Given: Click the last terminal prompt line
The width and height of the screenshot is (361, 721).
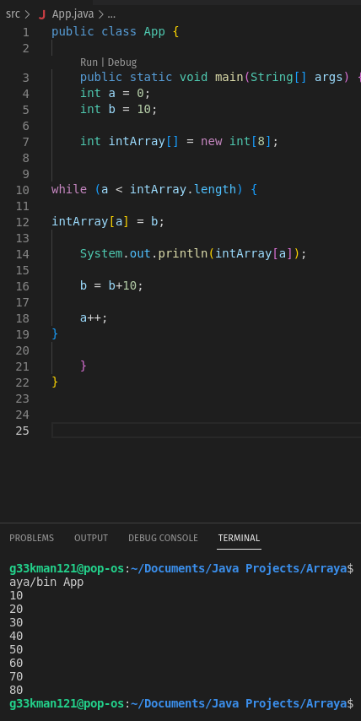Looking at the screenshot, I should (181, 704).
